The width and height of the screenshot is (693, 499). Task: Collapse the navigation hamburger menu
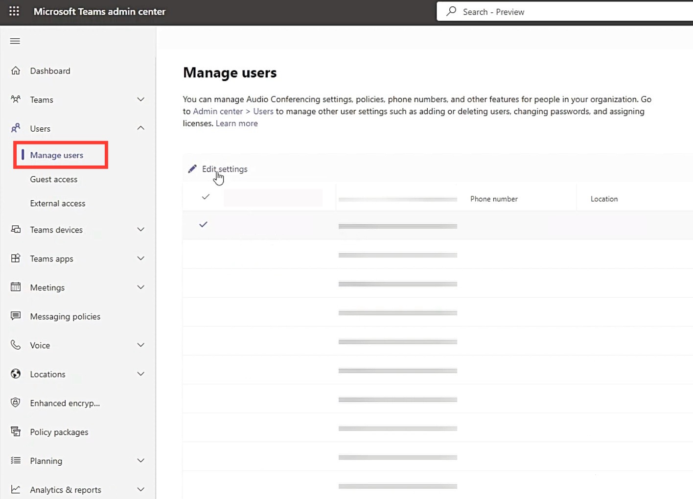tap(15, 41)
